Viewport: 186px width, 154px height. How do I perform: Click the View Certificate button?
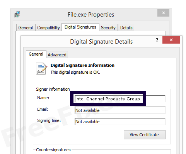tap(145, 135)
